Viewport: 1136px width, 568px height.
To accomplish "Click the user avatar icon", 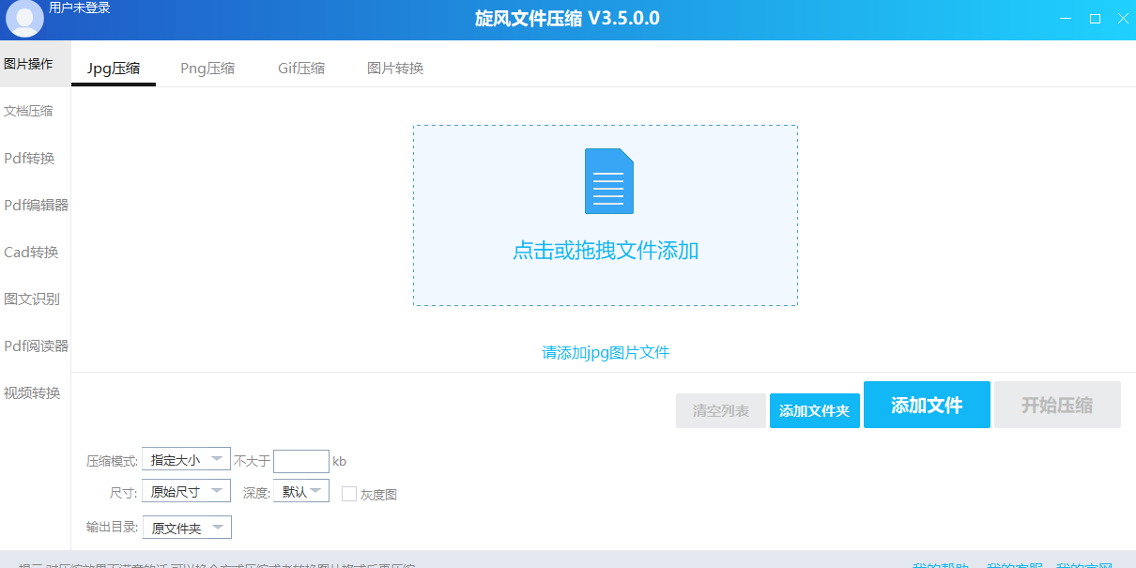I will [24, 19].
